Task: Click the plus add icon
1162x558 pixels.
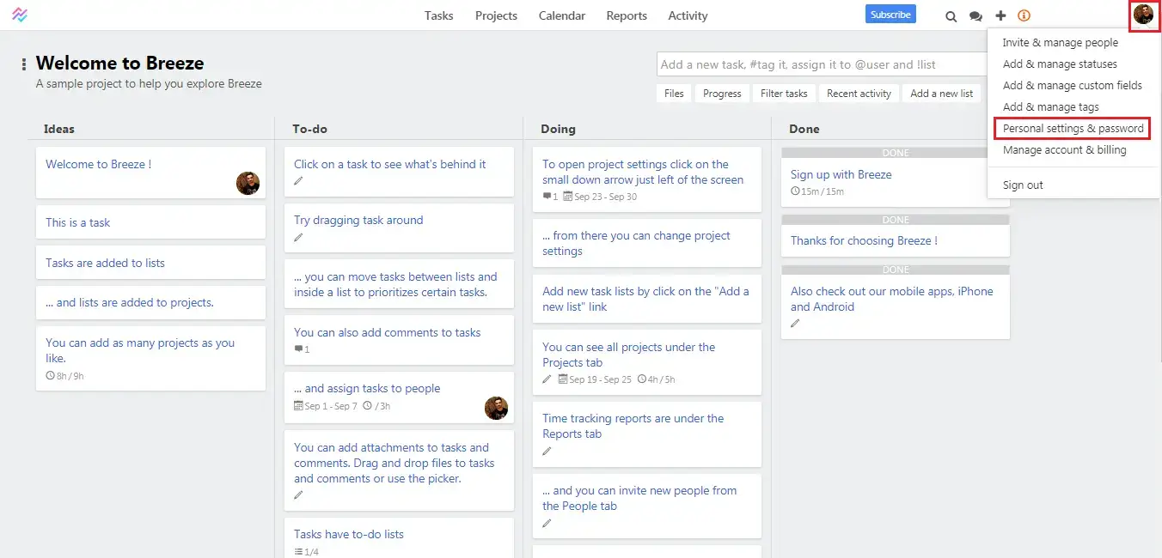Action: point(1000,15)
